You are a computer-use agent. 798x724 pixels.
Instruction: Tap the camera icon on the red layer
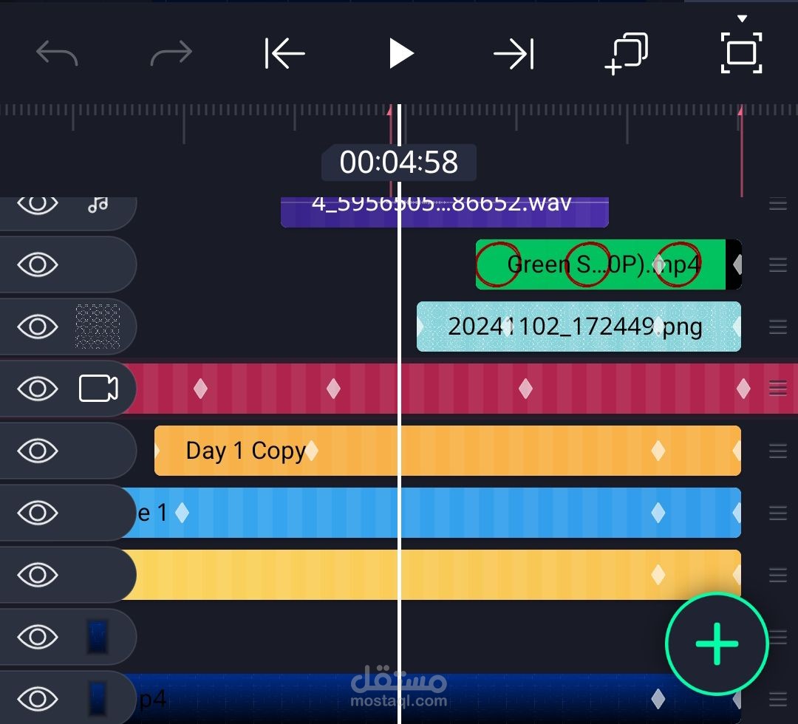click(x=98, y=389)
